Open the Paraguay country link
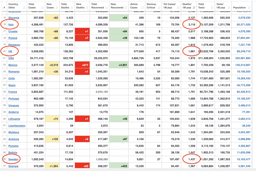Viewport: 256px width, 171px height. (x=14, y=45)
